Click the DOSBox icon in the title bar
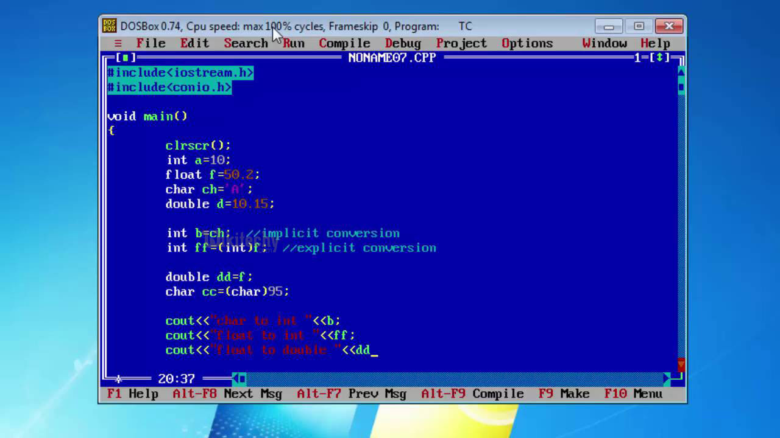Screen dimensions: 780x438 [109, 26]
